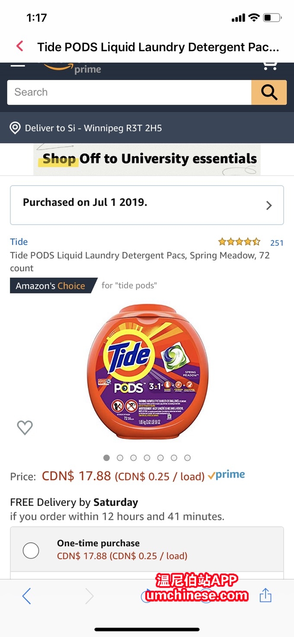Open the shopping cart icon
This screenshot has height=637, width=294.
[x=270, y=66]
